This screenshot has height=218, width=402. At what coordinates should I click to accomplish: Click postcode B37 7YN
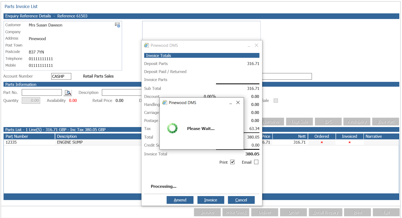coord(36,52)
